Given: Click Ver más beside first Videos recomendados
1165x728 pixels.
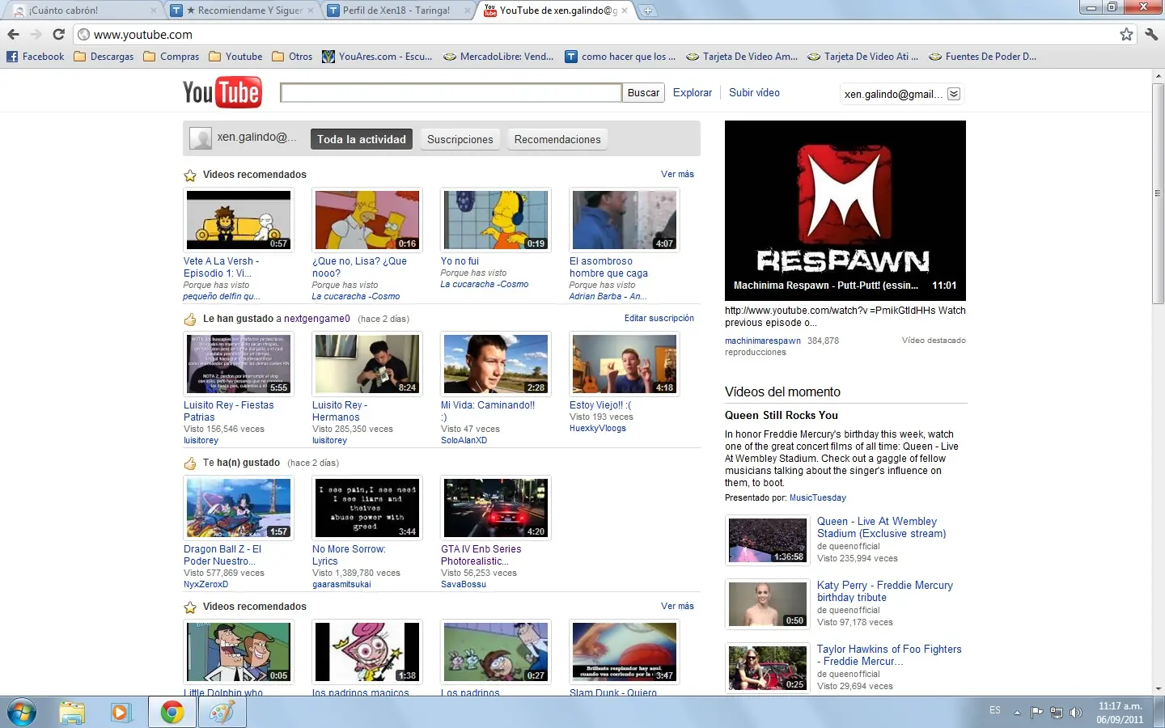Looking at the screenshot, I should tap(677, 174).
